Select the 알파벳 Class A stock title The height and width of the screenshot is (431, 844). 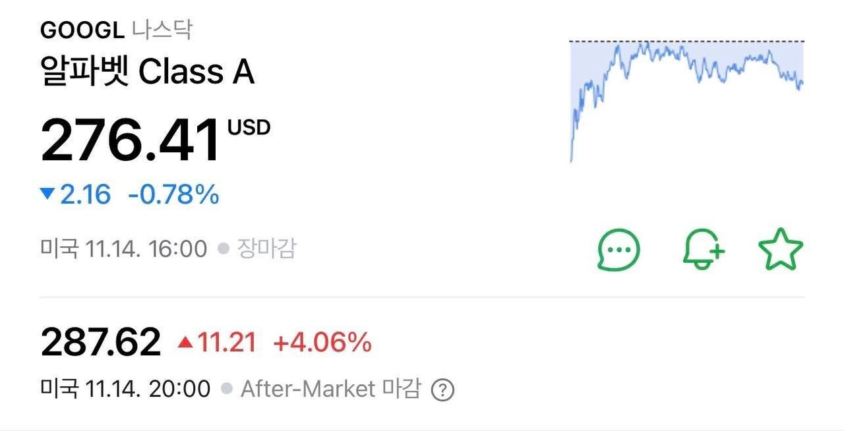coord(148,71)
